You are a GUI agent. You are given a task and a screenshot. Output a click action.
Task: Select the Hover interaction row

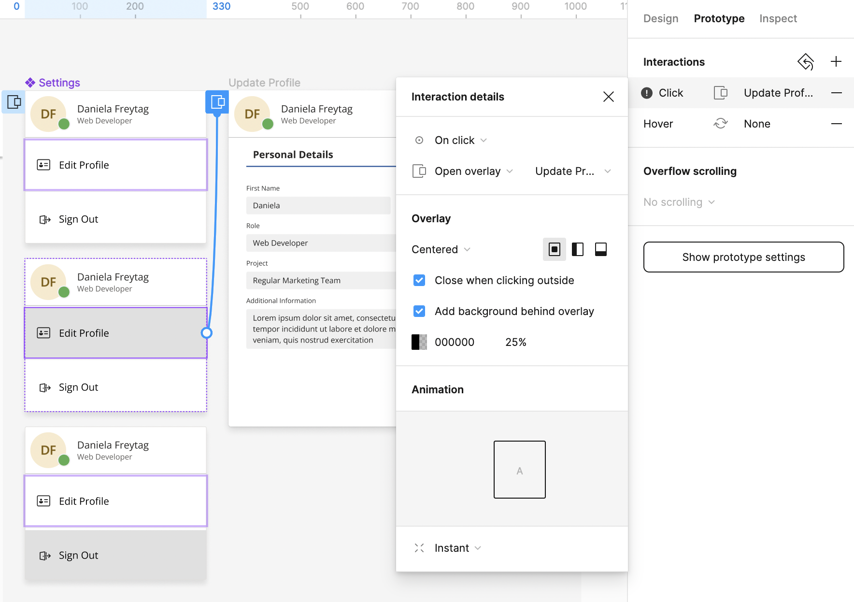[x=741, y=124]
